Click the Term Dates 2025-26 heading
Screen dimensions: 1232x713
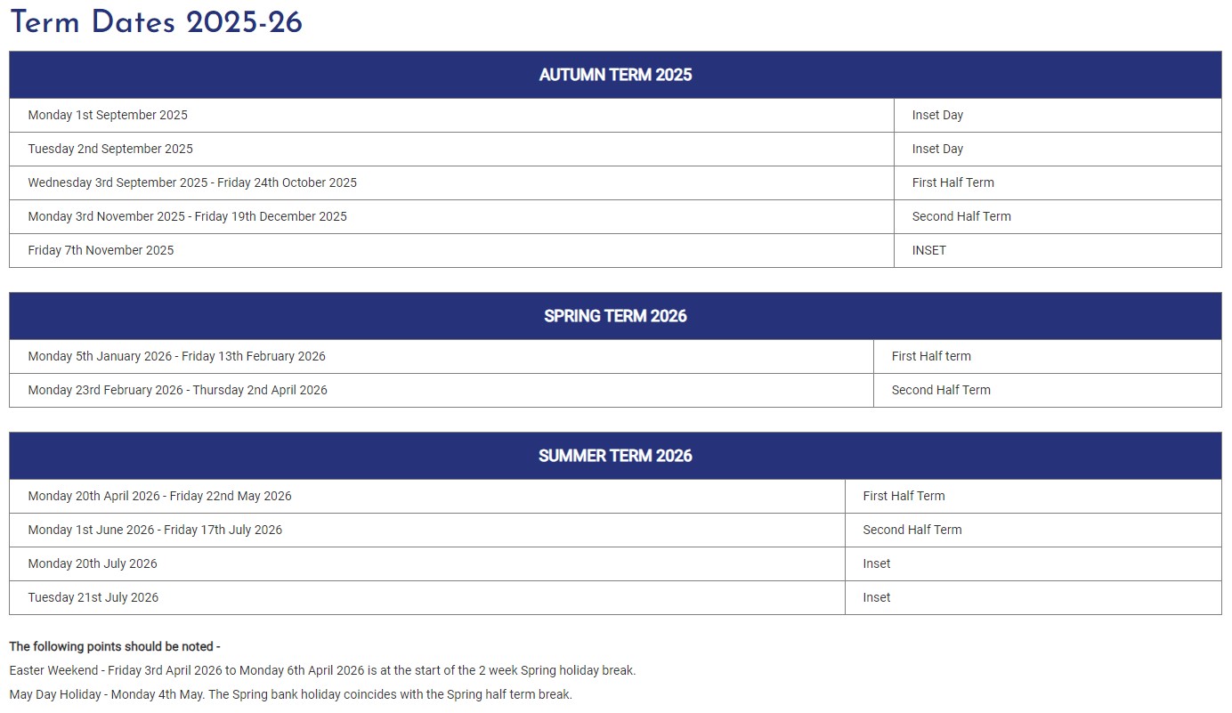(156, 23)
